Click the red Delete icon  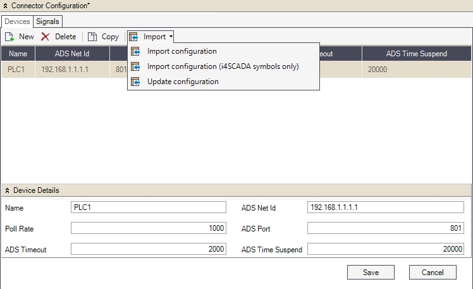[x=46, y=37]
